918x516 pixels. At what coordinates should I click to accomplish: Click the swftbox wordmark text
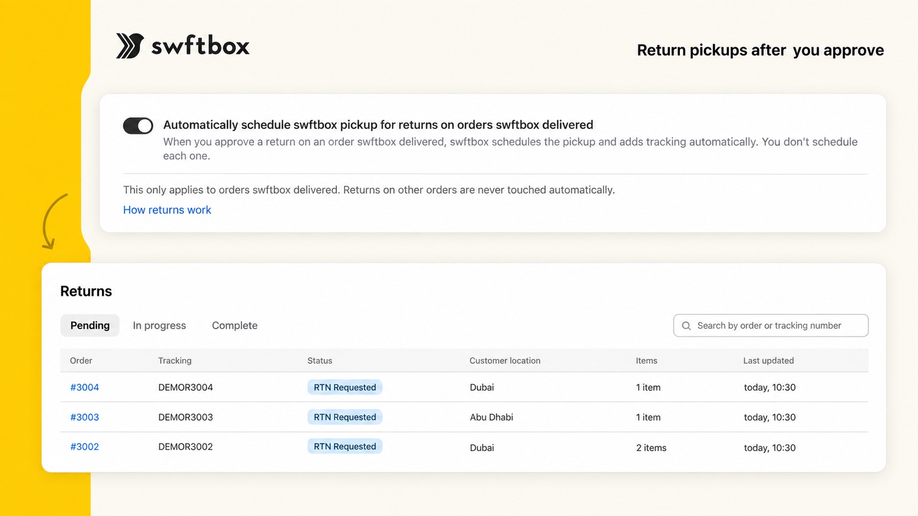click(200, 46)
